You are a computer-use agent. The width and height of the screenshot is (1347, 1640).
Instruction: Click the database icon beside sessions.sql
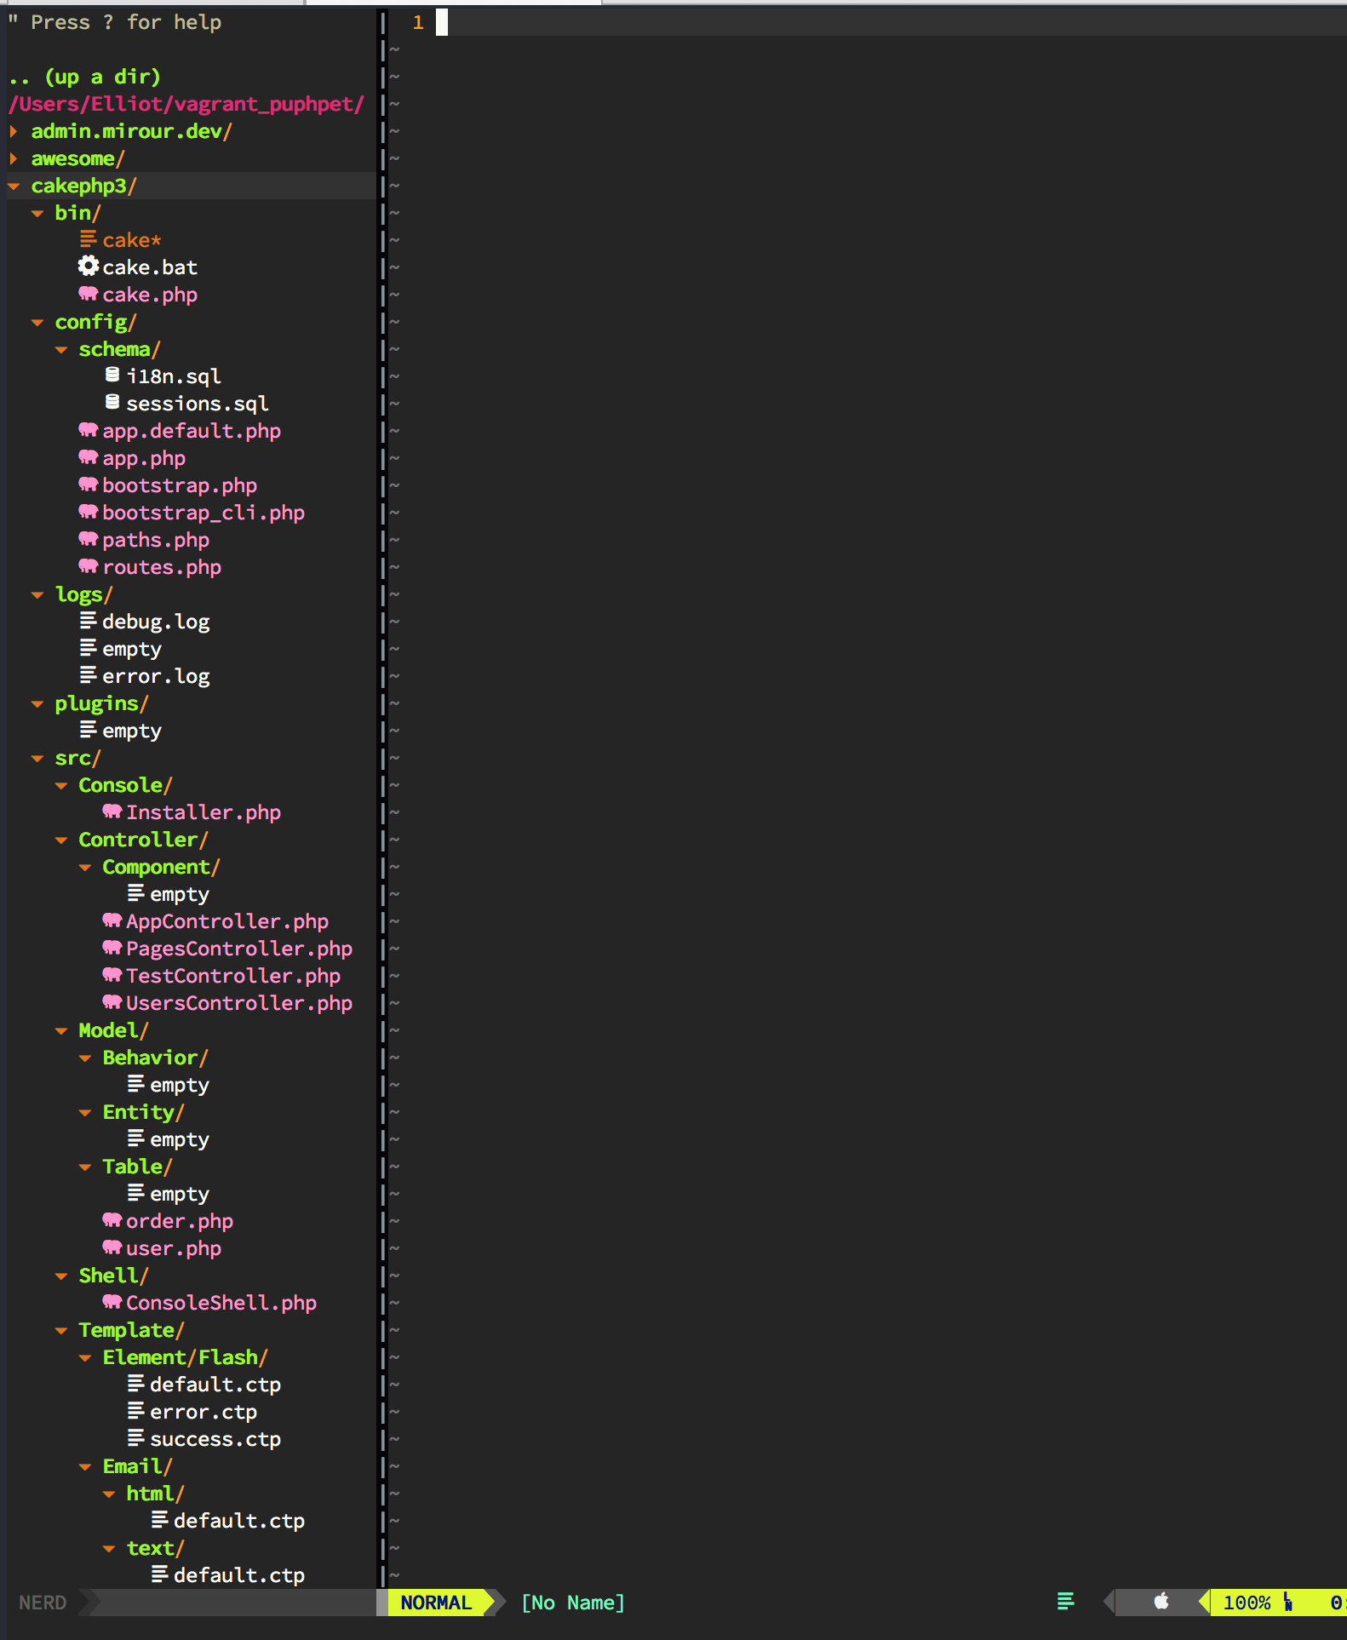112,402
